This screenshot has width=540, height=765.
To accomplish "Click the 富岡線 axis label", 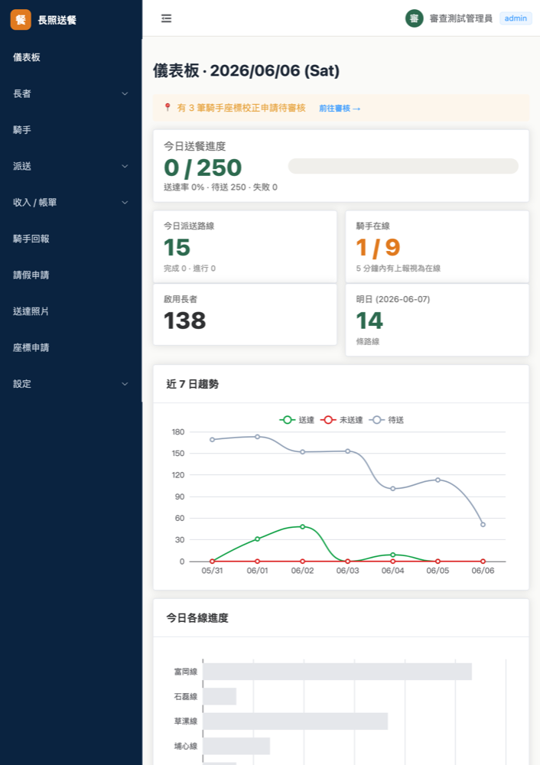I will click(x=186, y=672).
